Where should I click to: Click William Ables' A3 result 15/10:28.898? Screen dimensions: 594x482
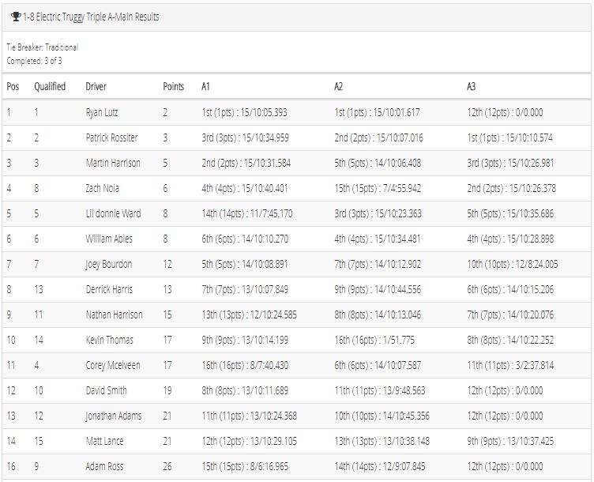click(530, 239)
